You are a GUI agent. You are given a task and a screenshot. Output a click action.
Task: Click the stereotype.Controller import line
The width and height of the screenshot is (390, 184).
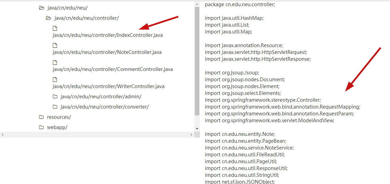pyautogui.click(x=263, y=100)
